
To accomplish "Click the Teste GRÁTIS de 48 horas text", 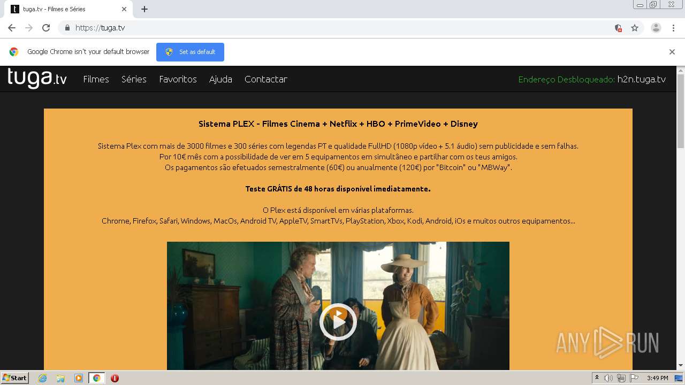I will (x=338, y=189).
